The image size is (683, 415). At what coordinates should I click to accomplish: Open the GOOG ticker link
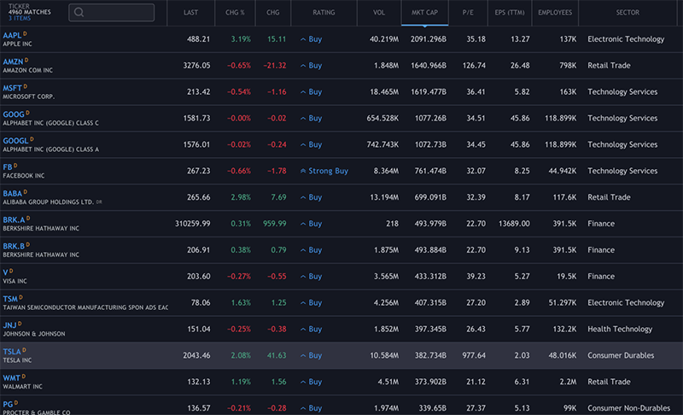coord(14,114)
